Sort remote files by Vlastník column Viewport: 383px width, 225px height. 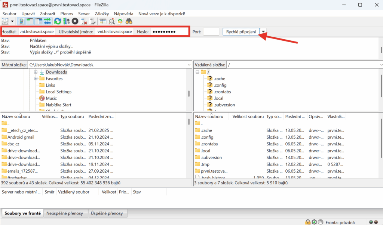[x=336, y=117]
